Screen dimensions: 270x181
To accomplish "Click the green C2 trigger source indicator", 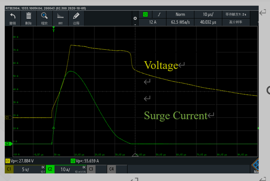I will tap(145, 14).
